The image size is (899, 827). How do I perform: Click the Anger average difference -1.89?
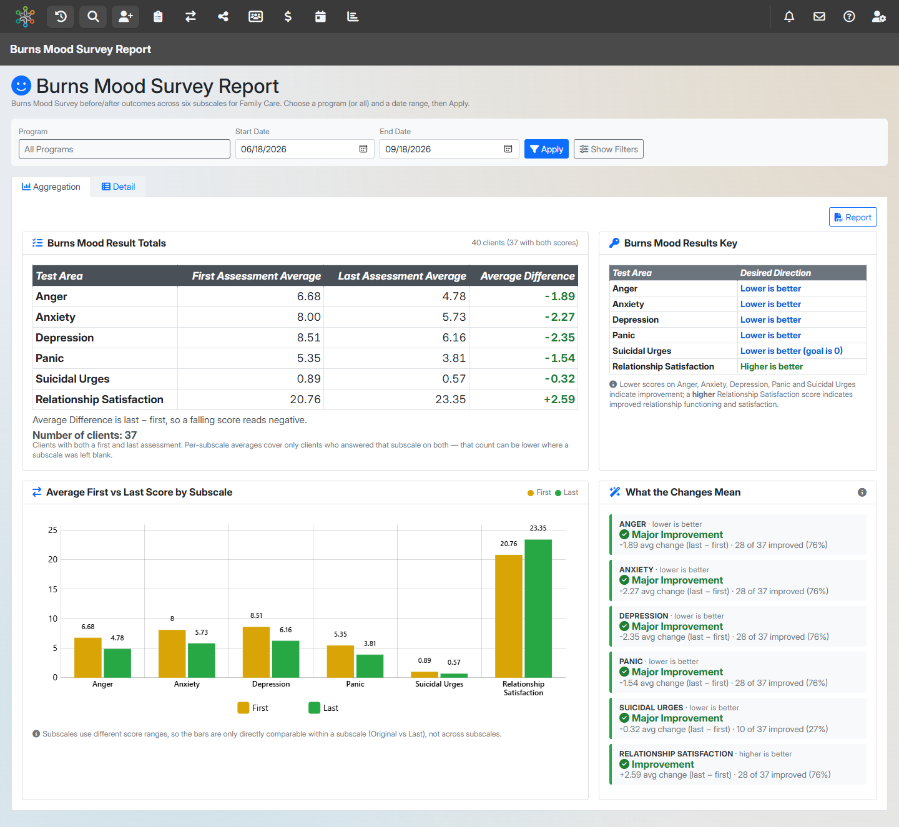click(x=559, y=296)
